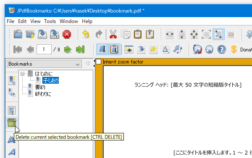
Task: Go to previous page arrow
Action: (30, 49)
